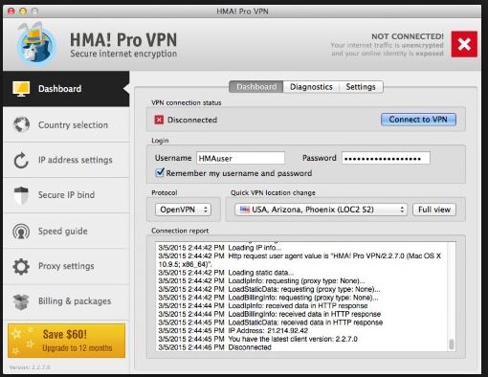The width and height of the screenshot is (488, 377).
Task: Open Proxy settings in the sidebar
Action: [x=66, y=266]
